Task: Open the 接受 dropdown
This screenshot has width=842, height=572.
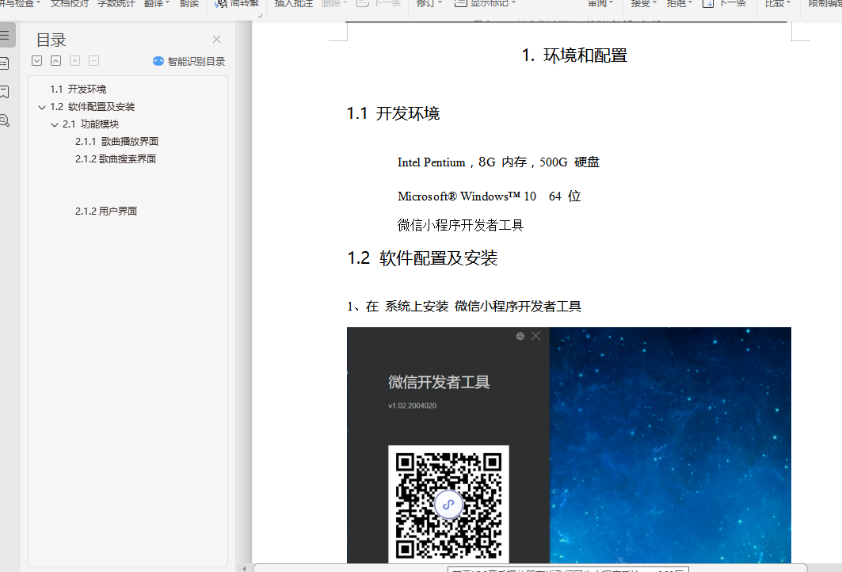Action: 644,3
